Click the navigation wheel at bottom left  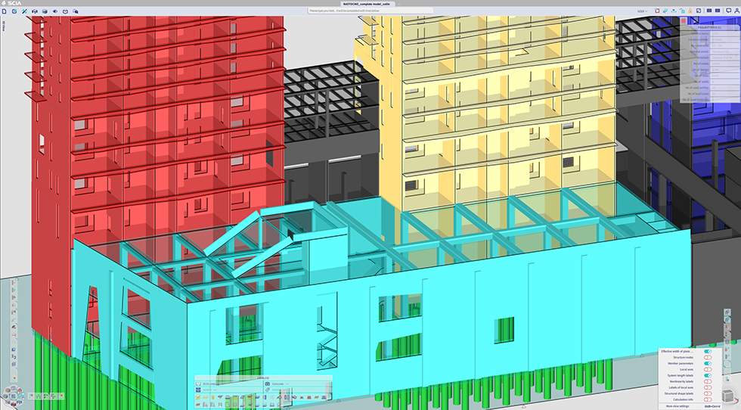pos(13,394)
